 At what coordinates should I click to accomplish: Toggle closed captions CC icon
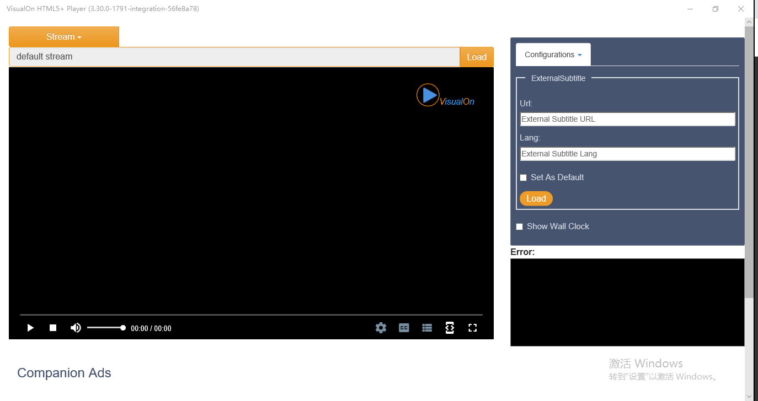404,328
